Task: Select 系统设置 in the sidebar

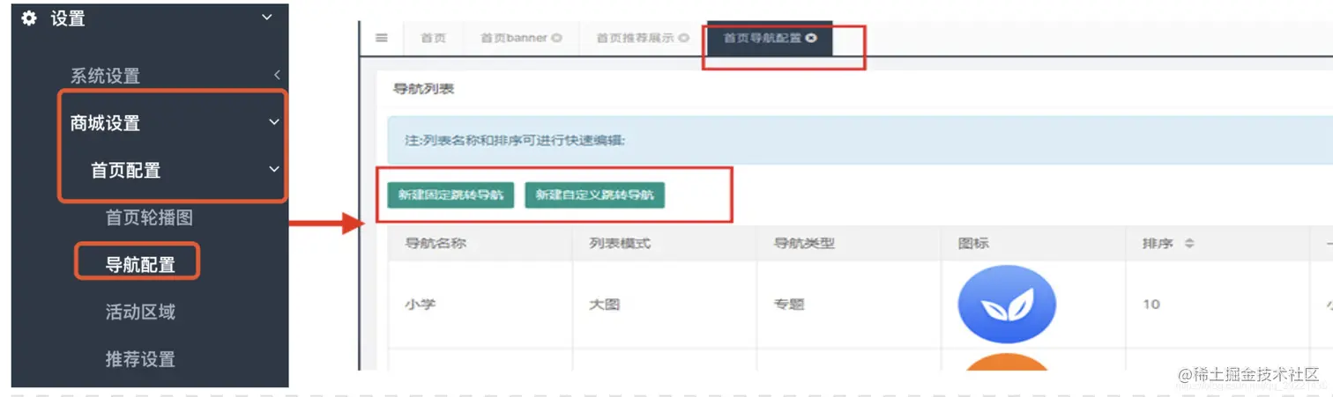Action: click(105, 77)
